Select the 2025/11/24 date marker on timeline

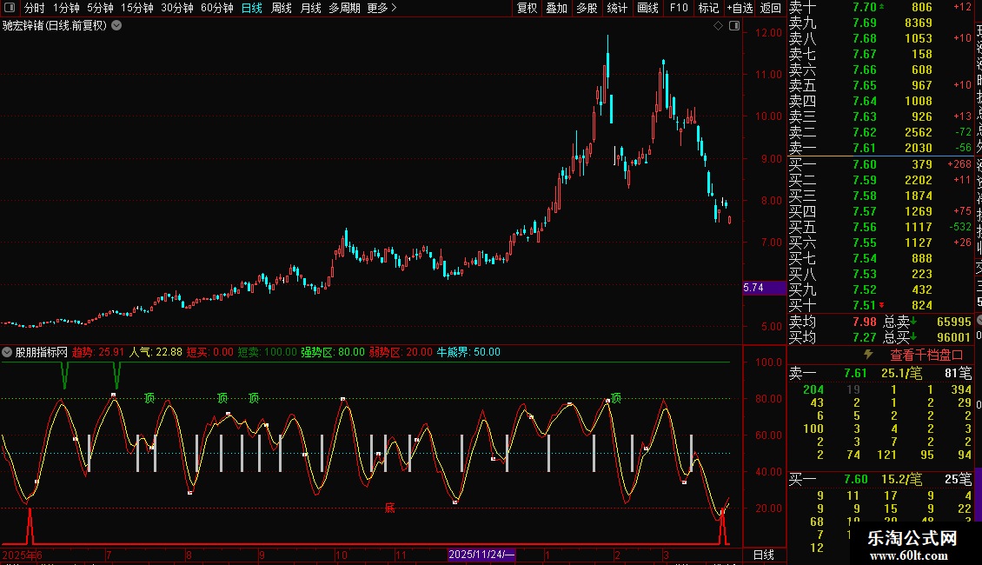(481, 555)
